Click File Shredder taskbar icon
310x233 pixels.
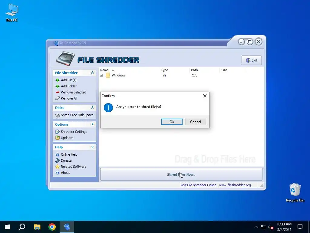[67, 227]
